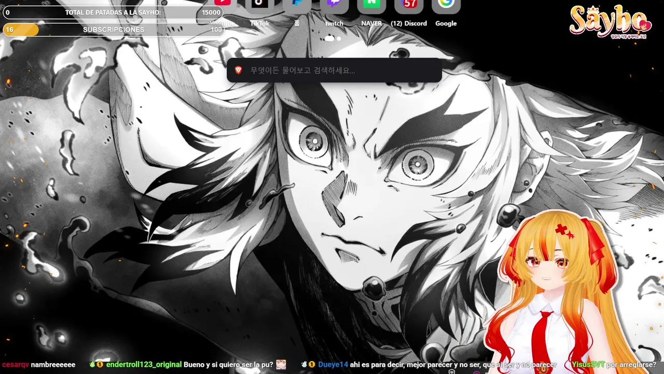Select the first shortcuts page indicator

coord(329,38)
